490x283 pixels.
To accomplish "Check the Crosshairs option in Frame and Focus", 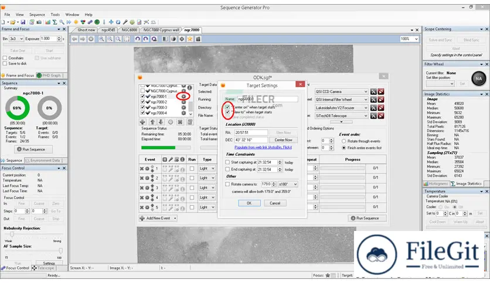I will click(5, 58).
